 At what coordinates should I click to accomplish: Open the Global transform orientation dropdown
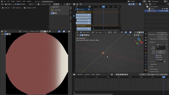100,32
